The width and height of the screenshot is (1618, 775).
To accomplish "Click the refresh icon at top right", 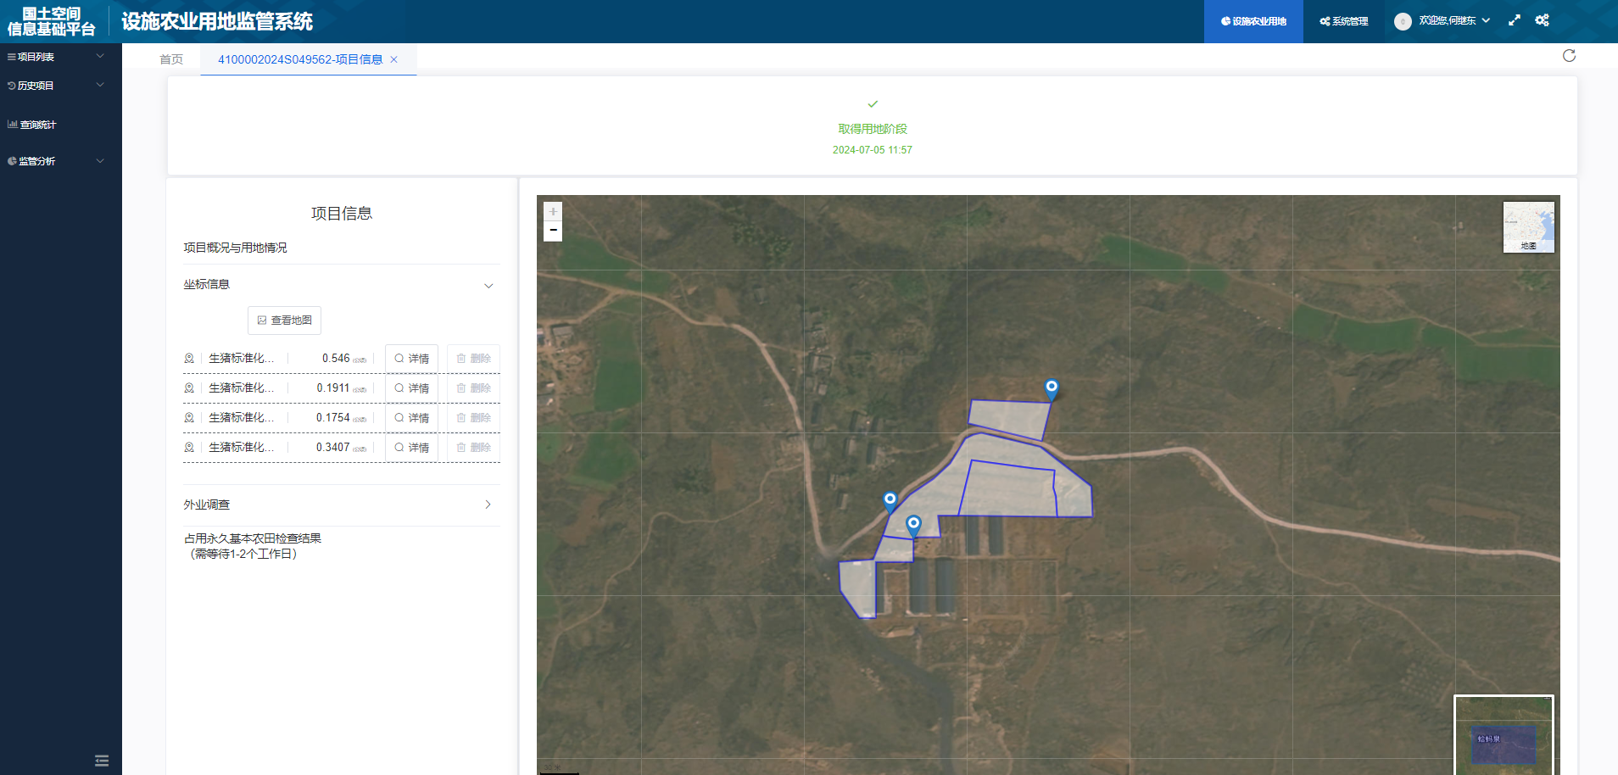I will tap(1569, 56).
